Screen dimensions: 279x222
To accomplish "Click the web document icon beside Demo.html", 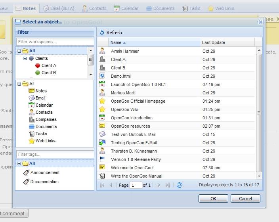I will [x=102, y=76].
